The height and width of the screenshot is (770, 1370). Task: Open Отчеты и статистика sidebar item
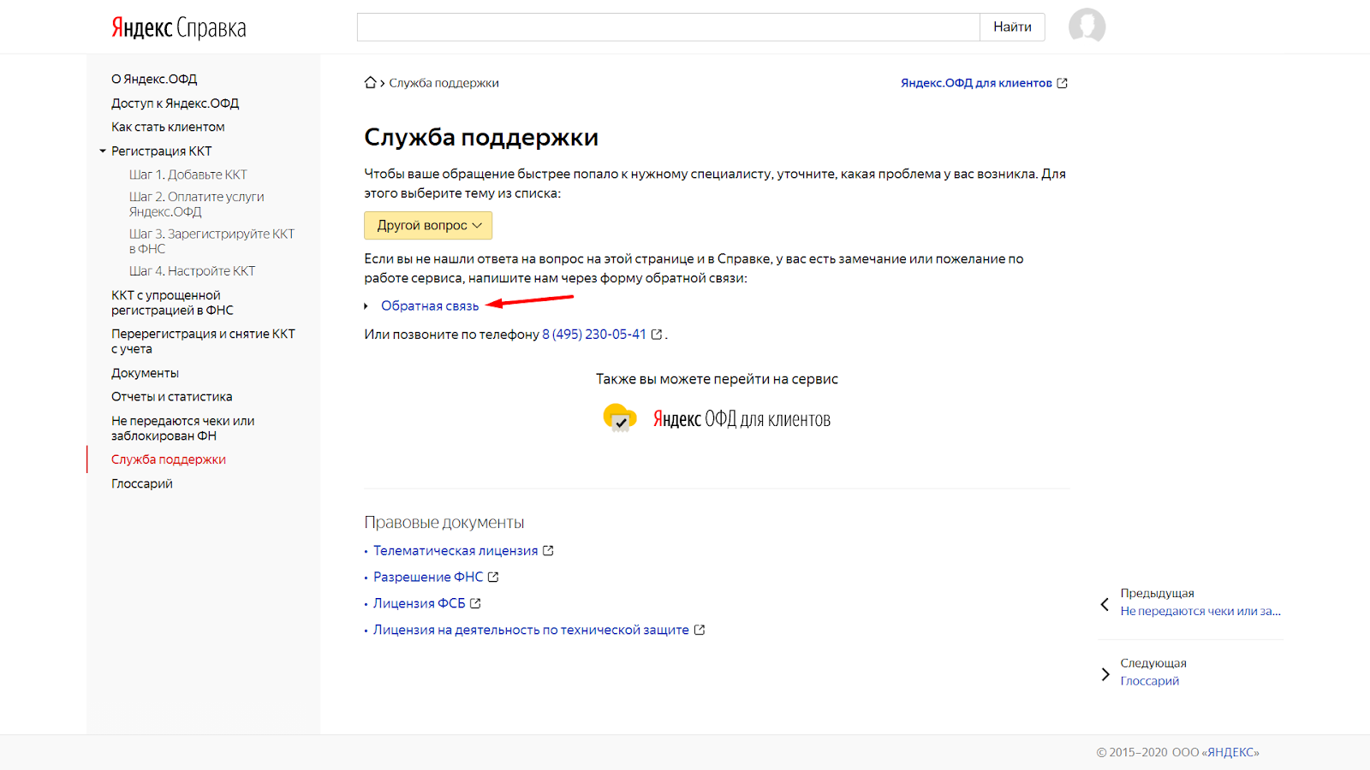pyautogui.click(x=171, y=397)
